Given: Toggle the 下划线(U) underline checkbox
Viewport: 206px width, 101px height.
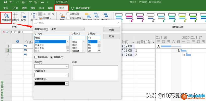Looking at the screenshot, I should pos(36,57).
